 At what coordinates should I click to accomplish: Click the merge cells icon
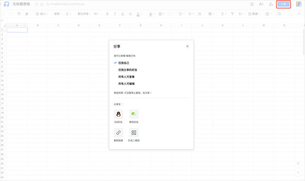click(x=170, y=14)
